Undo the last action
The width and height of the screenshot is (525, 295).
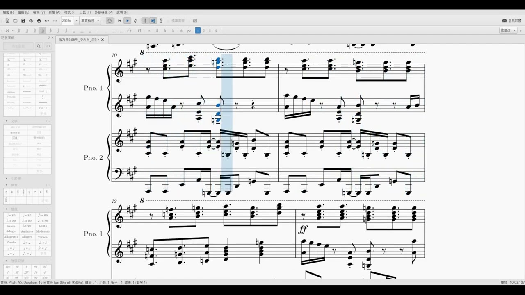click(47, 20)
